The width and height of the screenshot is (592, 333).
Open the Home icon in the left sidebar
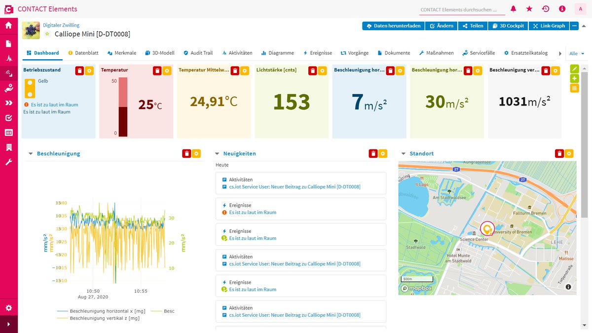tap(8, 25)
